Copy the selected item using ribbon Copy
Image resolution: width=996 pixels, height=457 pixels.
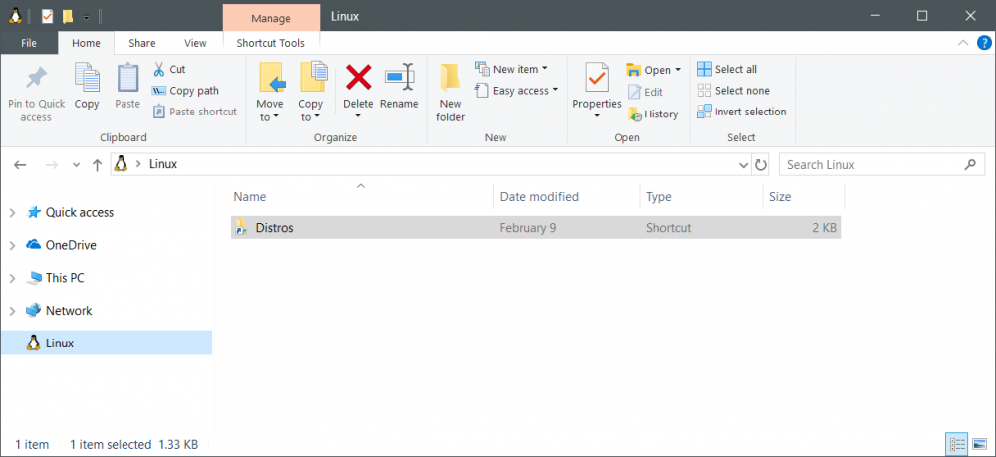[87, 87]
